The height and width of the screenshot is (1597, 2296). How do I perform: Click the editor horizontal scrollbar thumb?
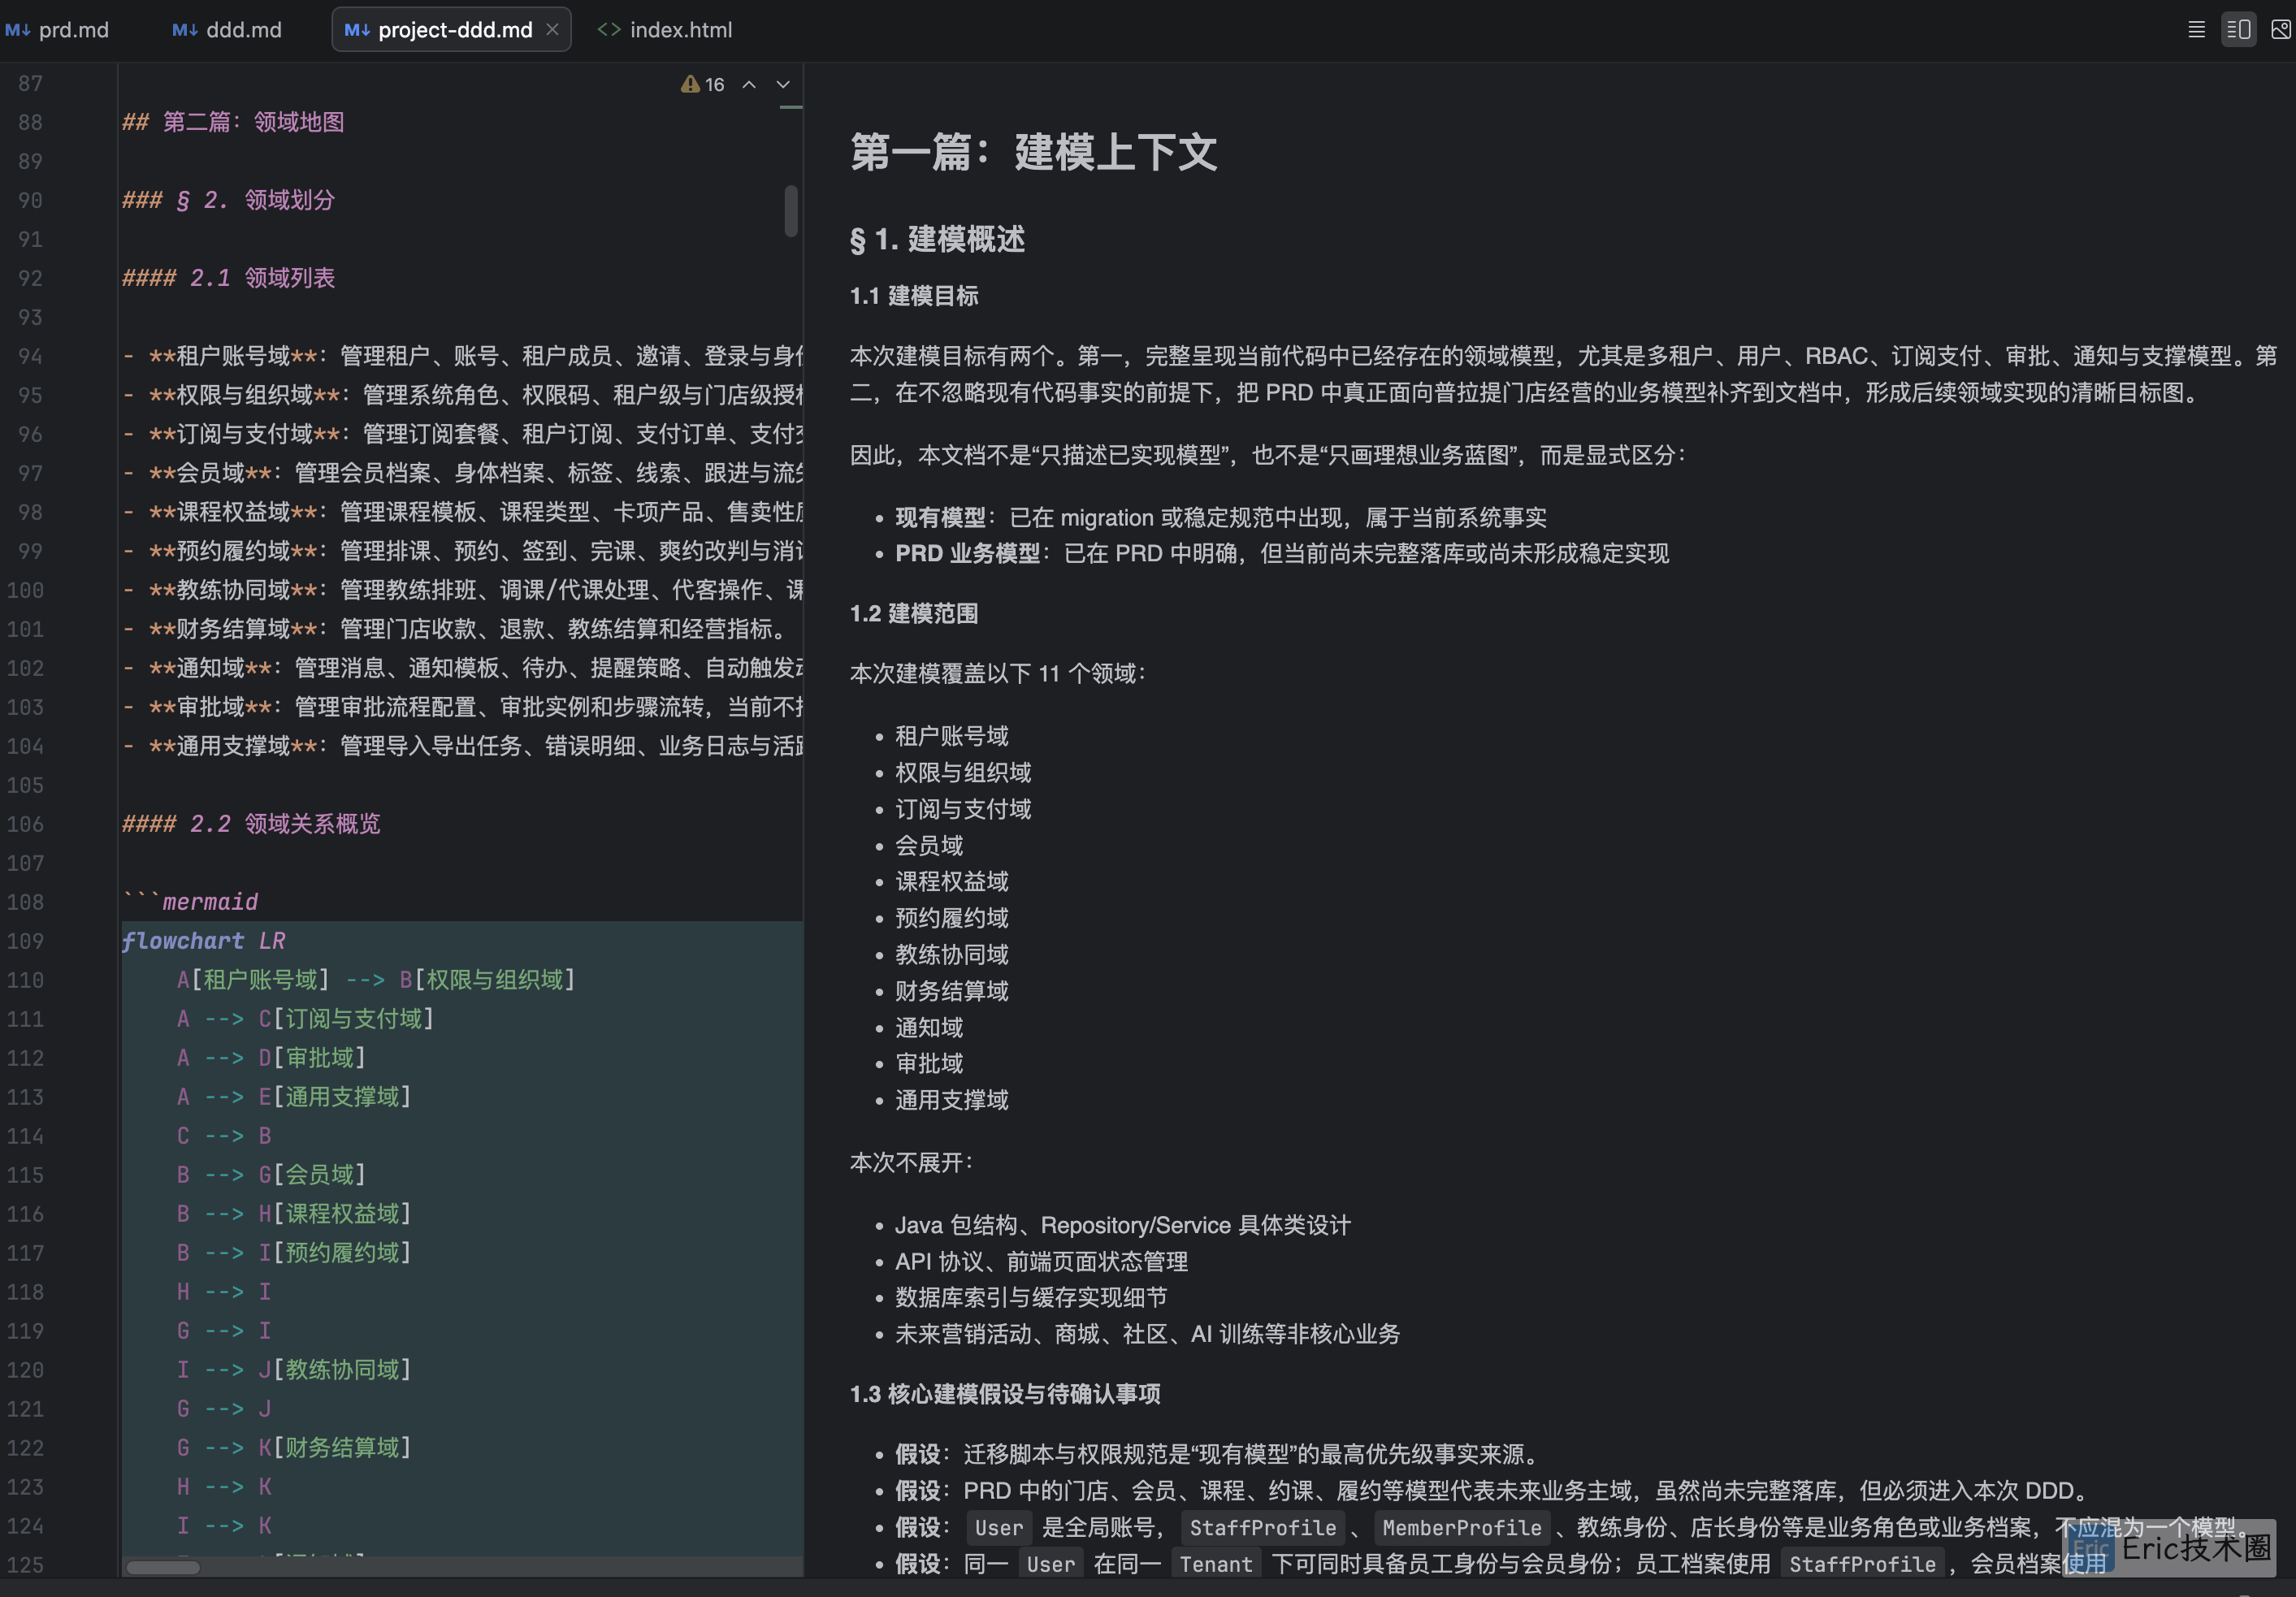(163, 1567)
